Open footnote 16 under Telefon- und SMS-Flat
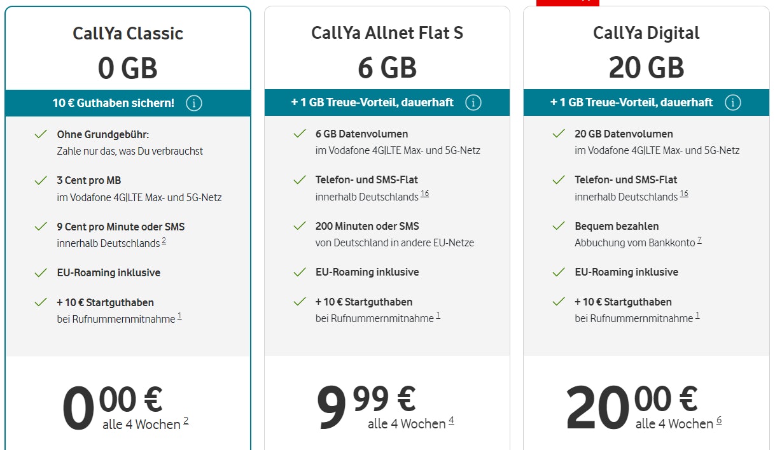 pyautogui.click(x=424, y=195)
